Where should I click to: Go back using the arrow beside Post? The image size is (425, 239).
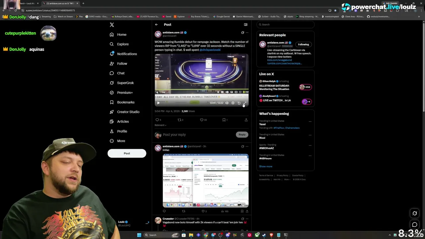pyautogui.click(x=156, y=25)
